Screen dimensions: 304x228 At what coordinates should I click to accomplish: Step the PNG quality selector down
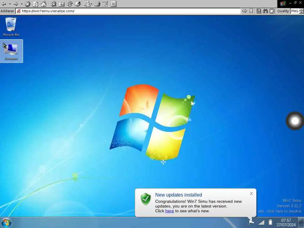[302, 12]
